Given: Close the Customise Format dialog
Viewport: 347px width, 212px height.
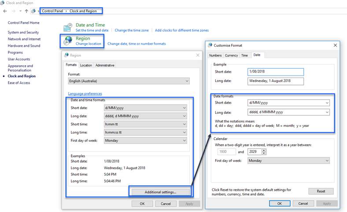Looking at the screenshot, I should pyautogui.click(x=335, y=45).
